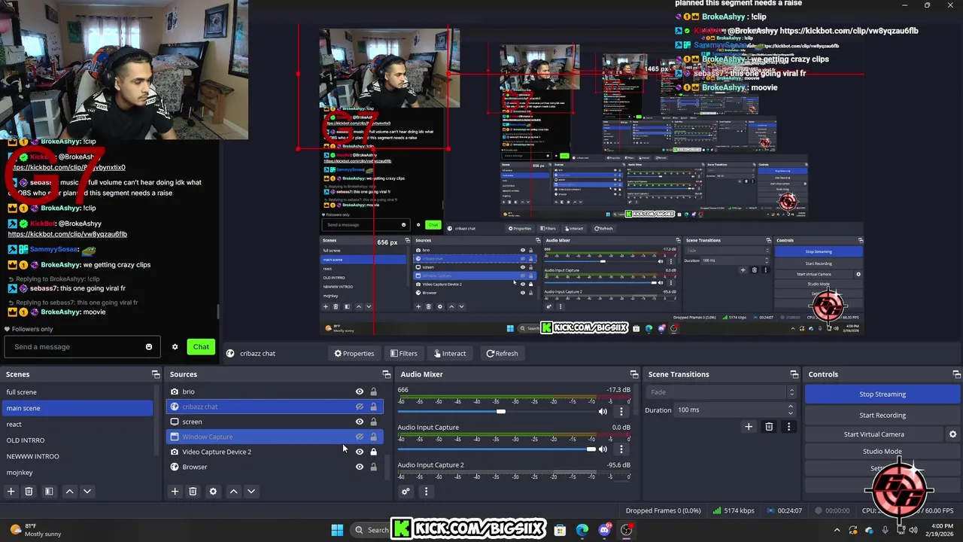Add a new source with the plus icon

point(175,492)
